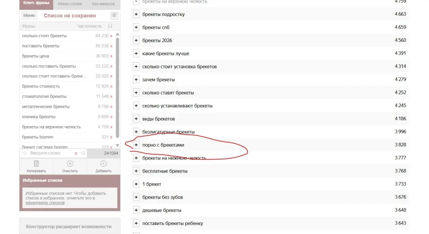Screen dimensions: 429x234
Task: Click the phrase list scrollbar down arrow
Action: click(x=117, y=145)
